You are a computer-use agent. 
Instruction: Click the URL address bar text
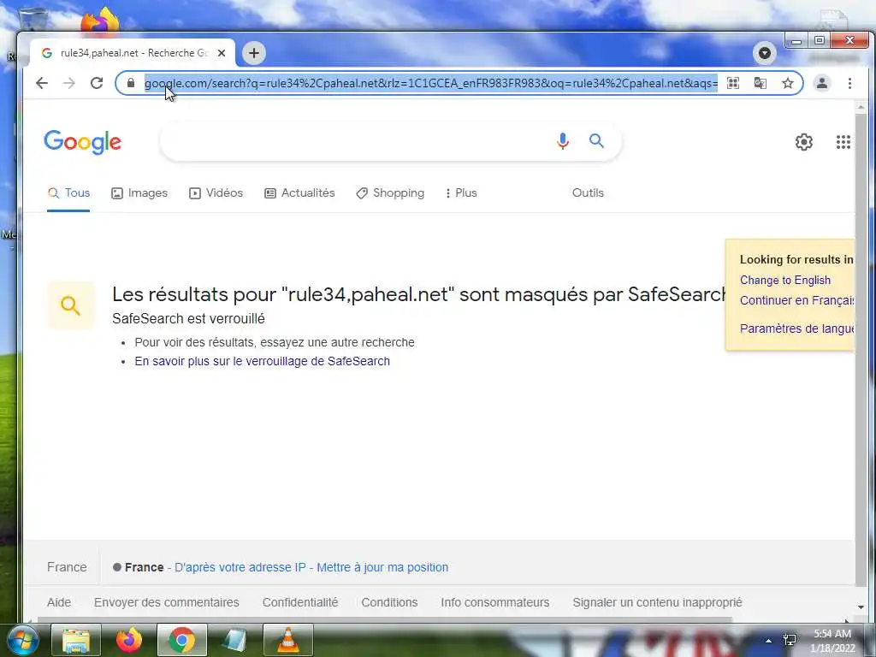431,83
